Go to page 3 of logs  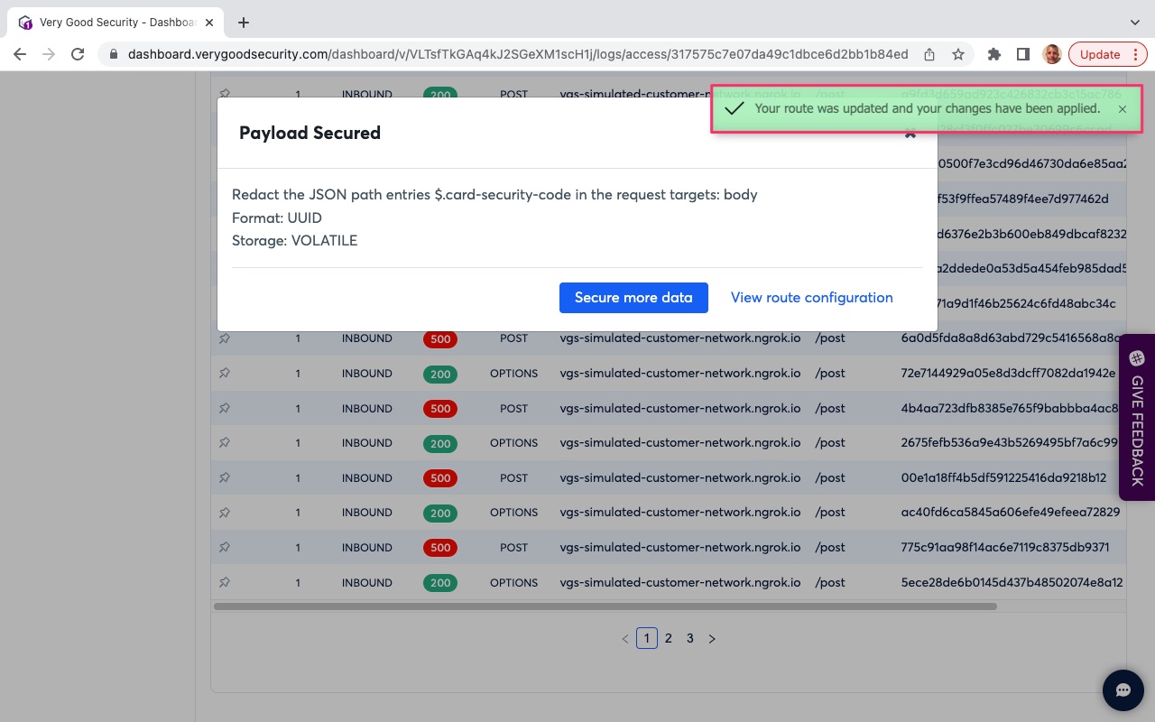pyautogui.click(x=690, y=638)
